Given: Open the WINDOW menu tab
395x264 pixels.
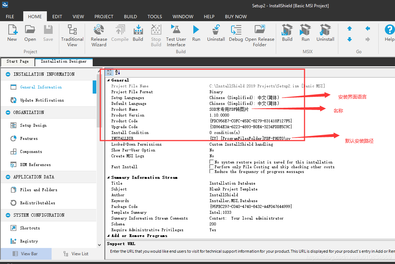Looking at the screenshot, I should [183, 16].
